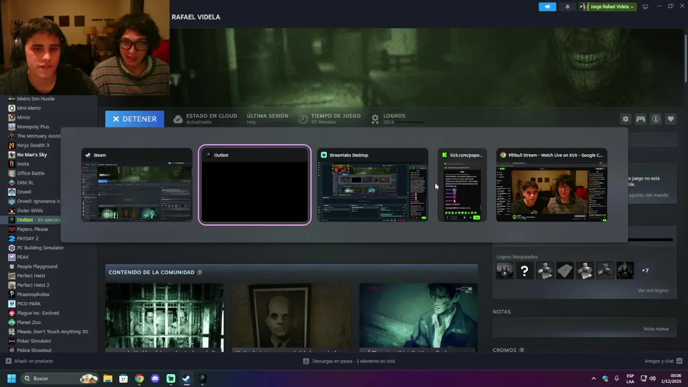The image size is (688, 387).
Task: Click the Orwell game icon
Action: tap(12, 192)
